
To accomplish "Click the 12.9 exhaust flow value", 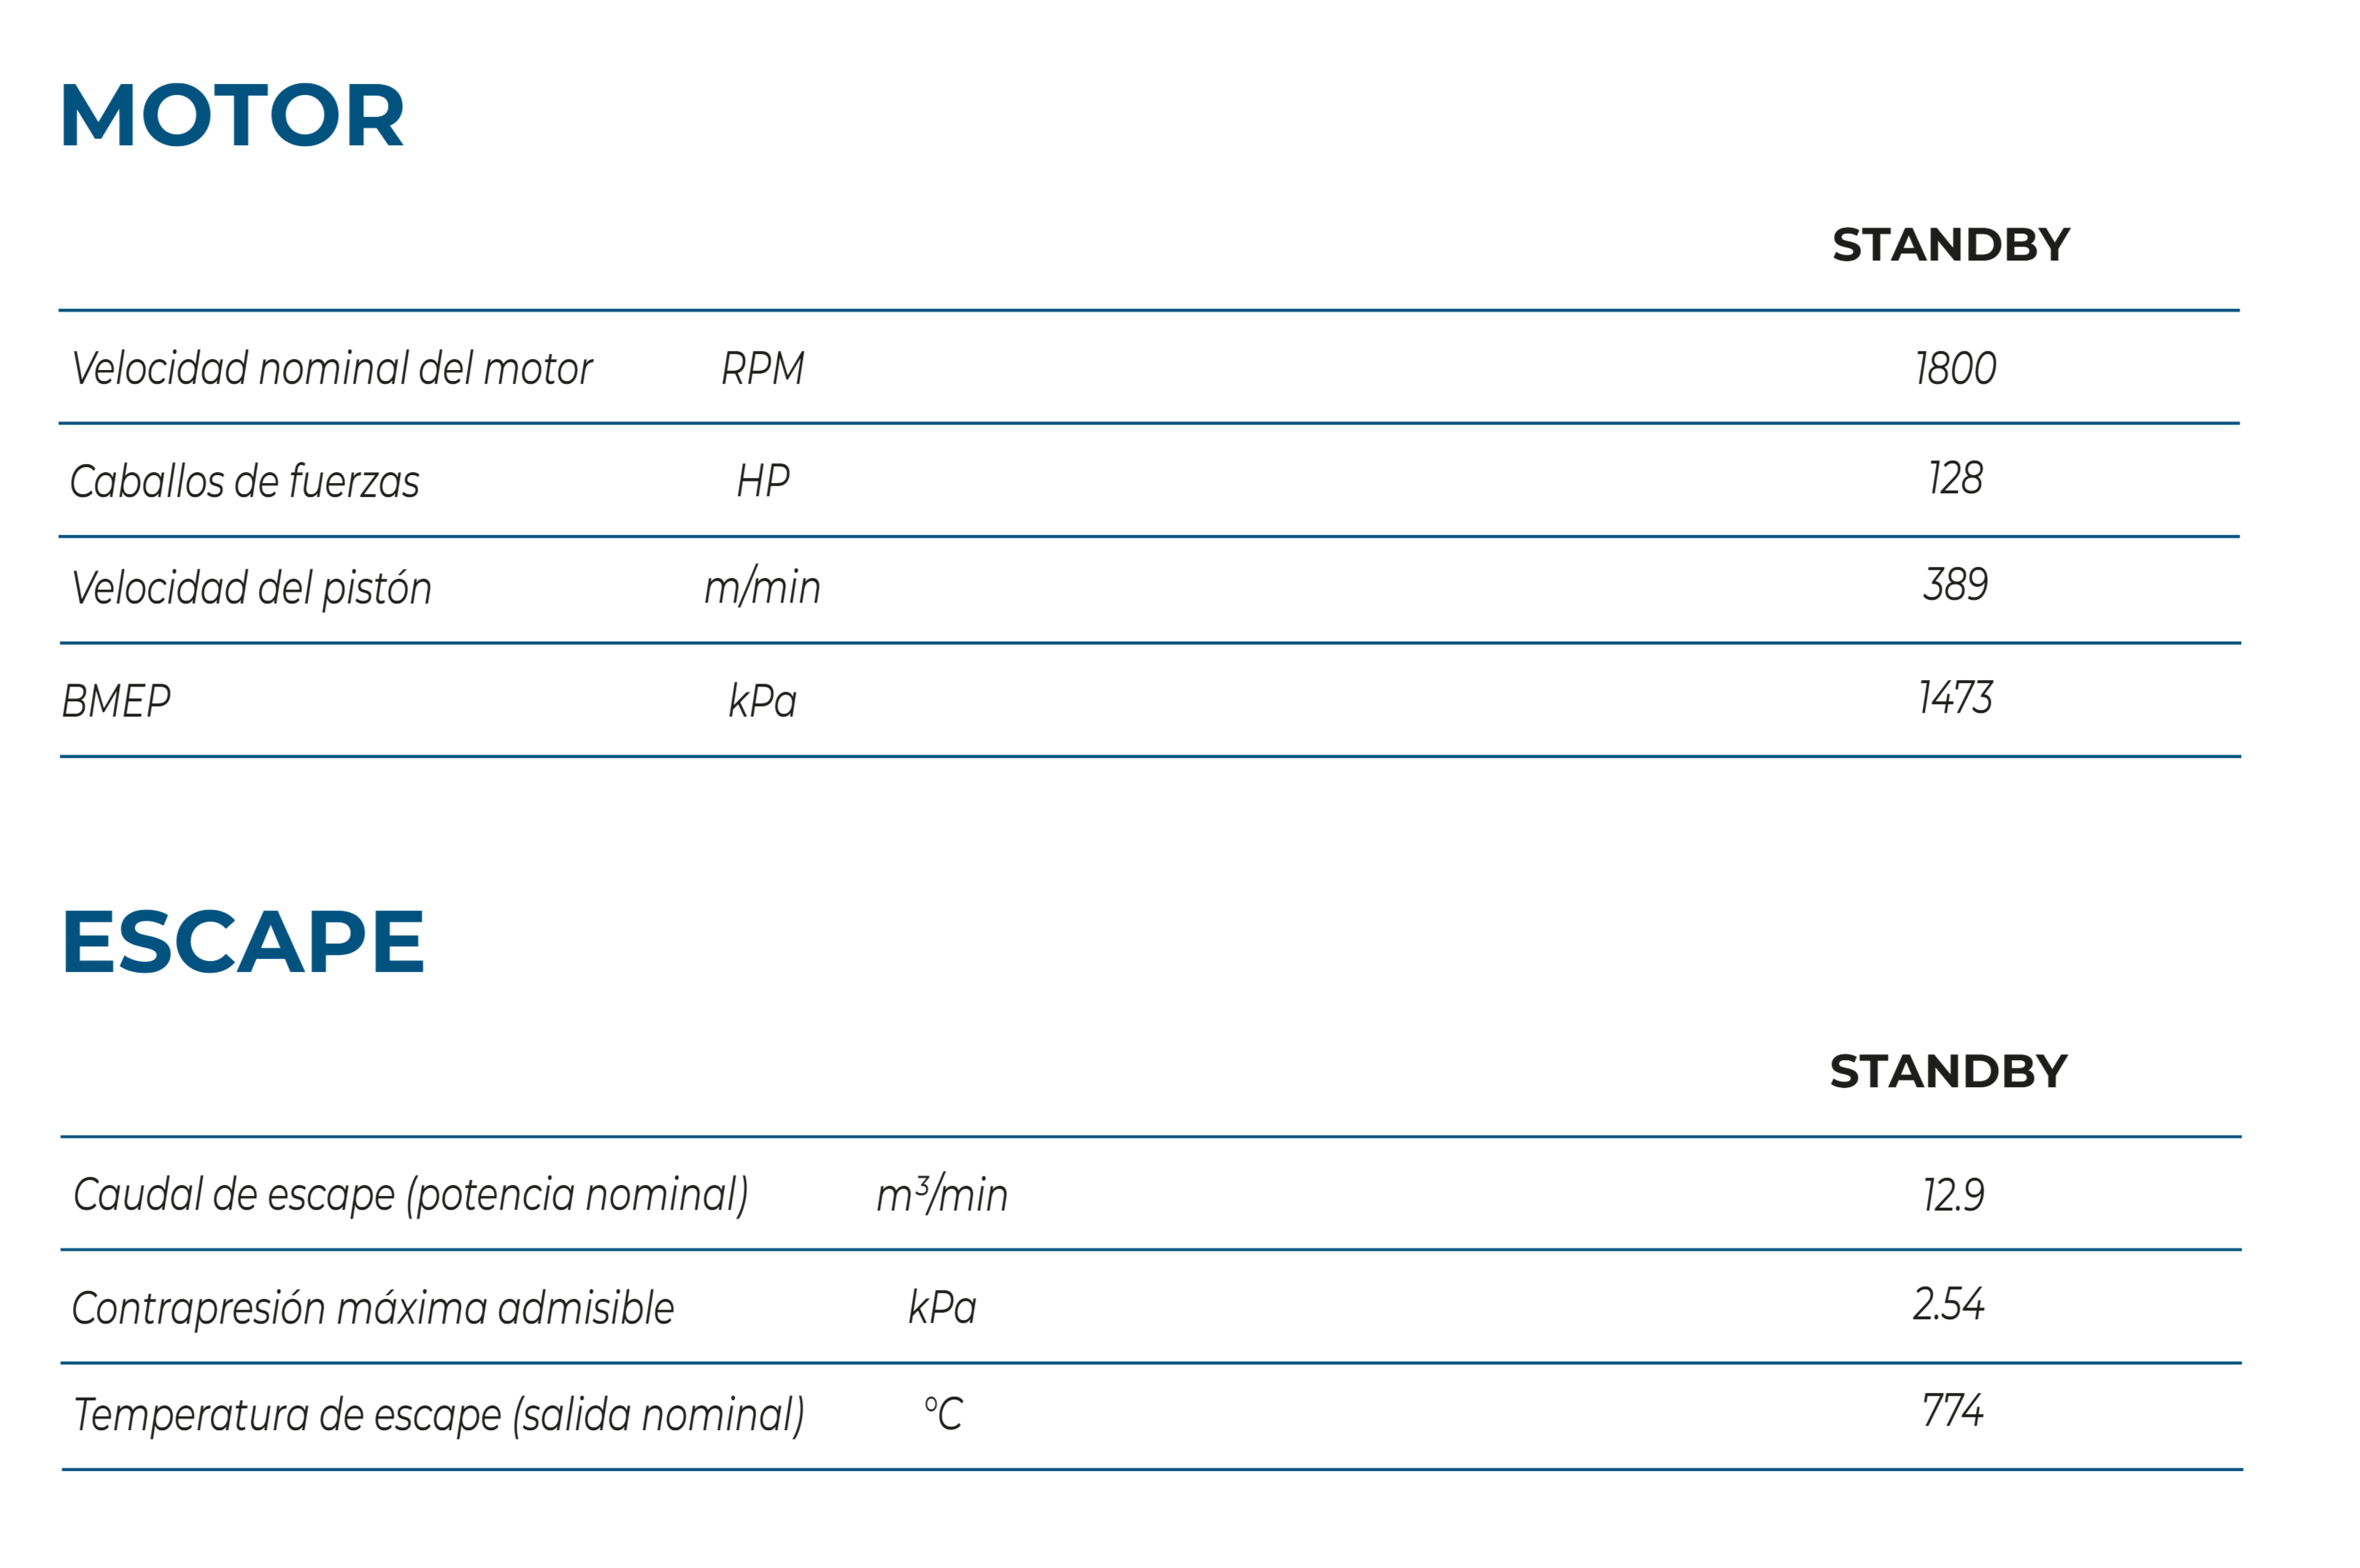I will click(x=1953, y=1195).
